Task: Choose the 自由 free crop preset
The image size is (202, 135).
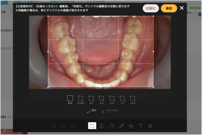Action: point(70,99)
